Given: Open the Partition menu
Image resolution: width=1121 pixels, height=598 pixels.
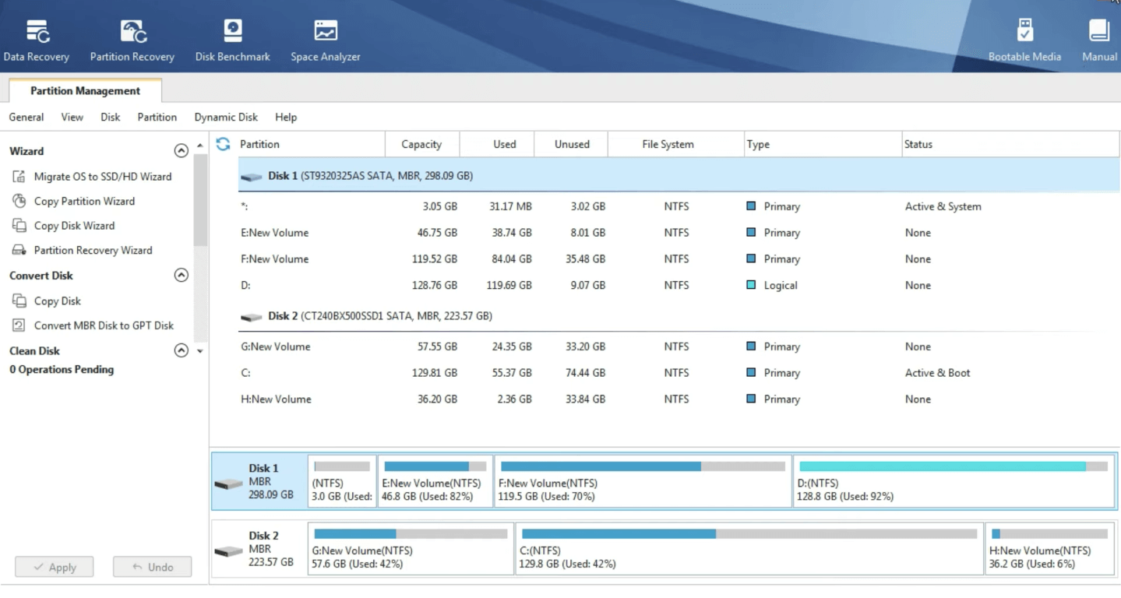Looking at the screenshot, I should [x=157, y=117].
